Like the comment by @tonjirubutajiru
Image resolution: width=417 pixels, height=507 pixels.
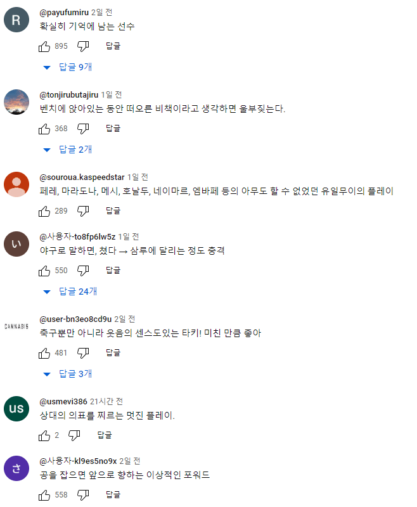44,129
